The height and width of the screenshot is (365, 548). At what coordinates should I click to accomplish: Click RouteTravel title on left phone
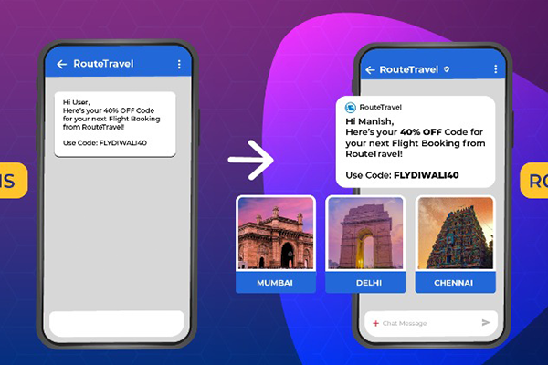click(103, 64)
